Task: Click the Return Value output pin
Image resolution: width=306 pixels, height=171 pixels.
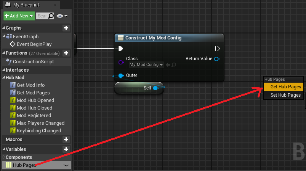Action: 217,59
